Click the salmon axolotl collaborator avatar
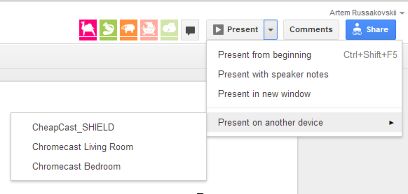This screenshot has width=408, height=194. (x=149, y=30)
